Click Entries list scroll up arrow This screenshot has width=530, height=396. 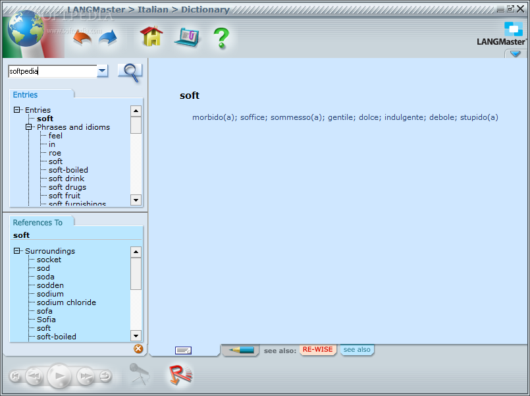coord(136,111)
